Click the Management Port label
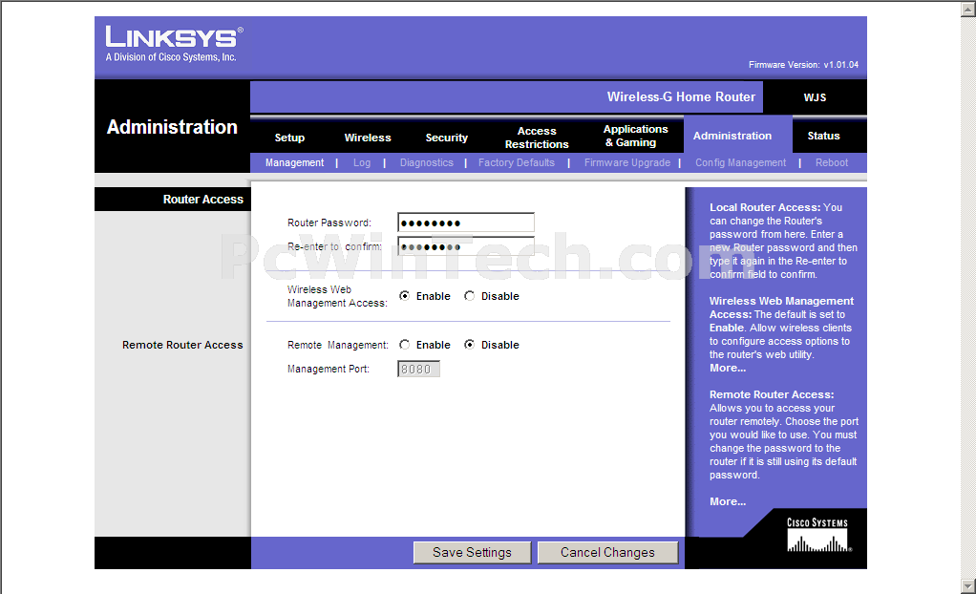Image resolution: width=976 pixels, height=594 pixels. (x=328, y=370)
